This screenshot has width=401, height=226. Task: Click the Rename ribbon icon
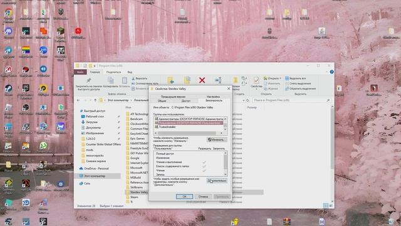coord(218,80)
